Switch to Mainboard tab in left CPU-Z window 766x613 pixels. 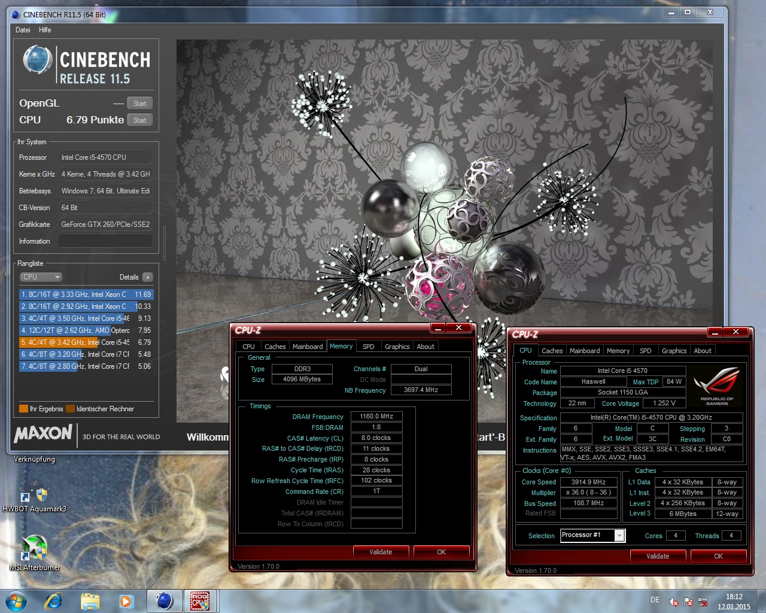pos(308,347)
